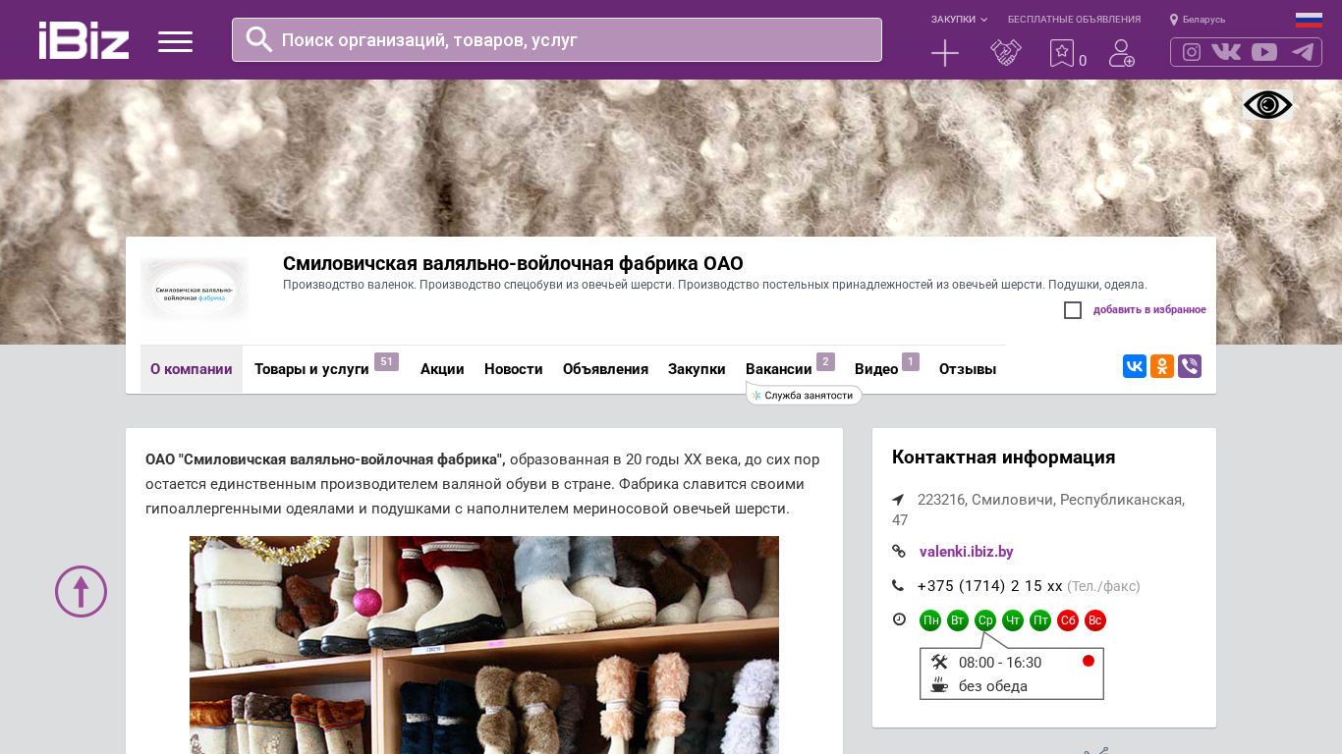Viewport: 1342px width, 754px height.
Task: Click добавить в избранное link
Action: pos(1149,310)
